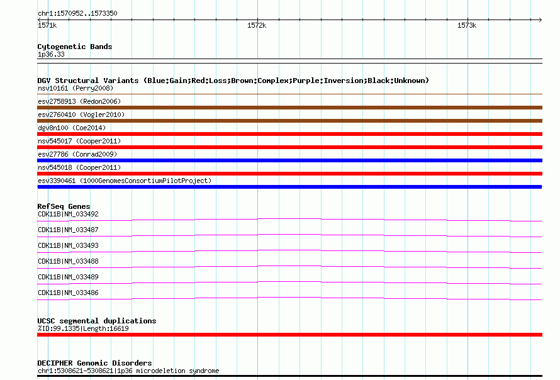Open the esv27786 (Conrad2009) label
560x380 pixels.
pos(77,154)
